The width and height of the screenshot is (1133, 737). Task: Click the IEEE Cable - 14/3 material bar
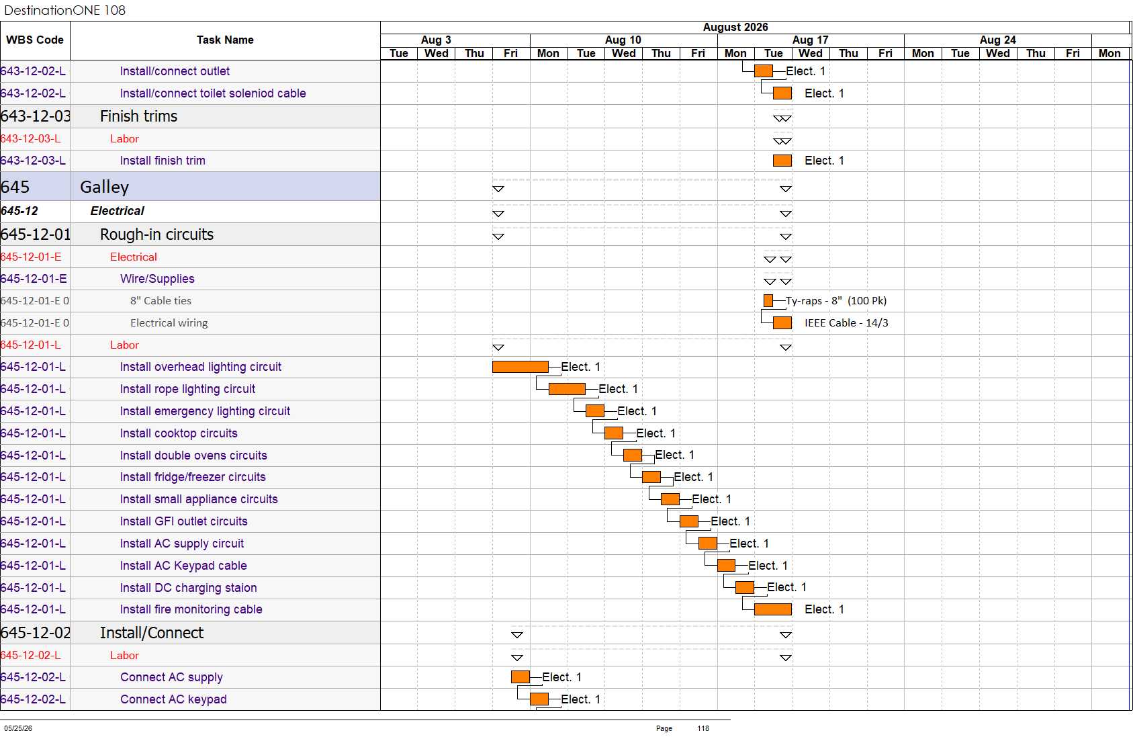tap(782, 323)
